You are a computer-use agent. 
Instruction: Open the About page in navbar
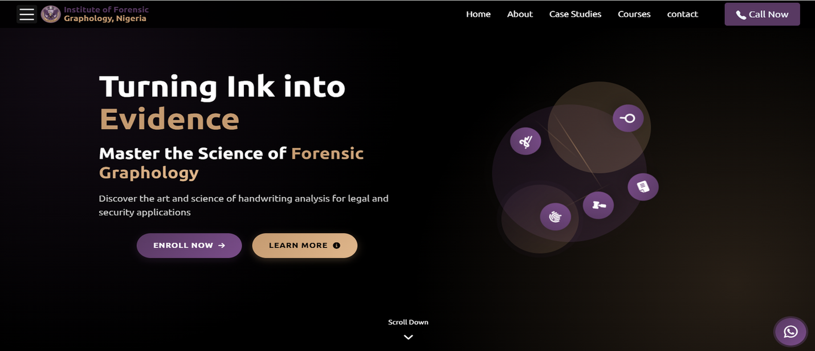tap(520, 14)
